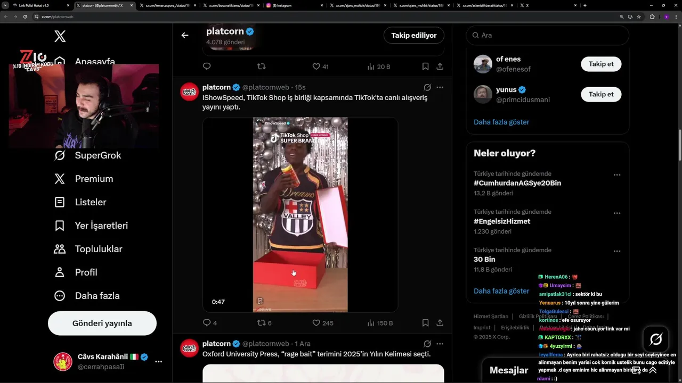Click the page vertical scrollbar
The height and width of the screenshot is (383, 682).
tap(679, 145)
